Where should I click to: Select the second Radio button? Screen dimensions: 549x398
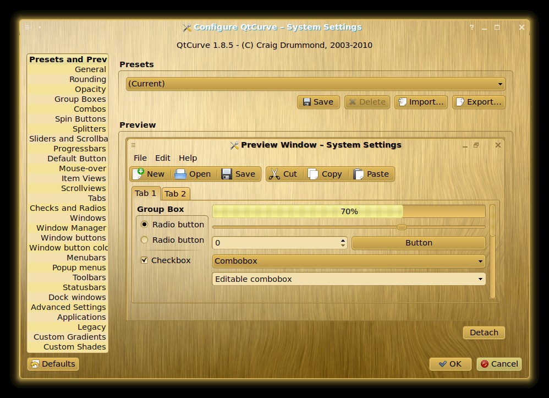coord(144,239)
